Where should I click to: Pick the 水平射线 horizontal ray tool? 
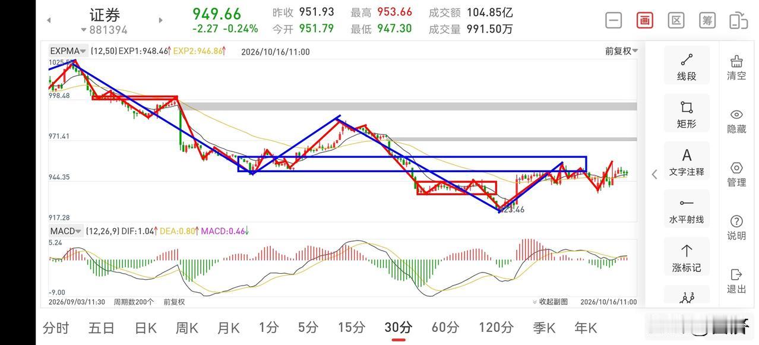click(x=687, y=210)
